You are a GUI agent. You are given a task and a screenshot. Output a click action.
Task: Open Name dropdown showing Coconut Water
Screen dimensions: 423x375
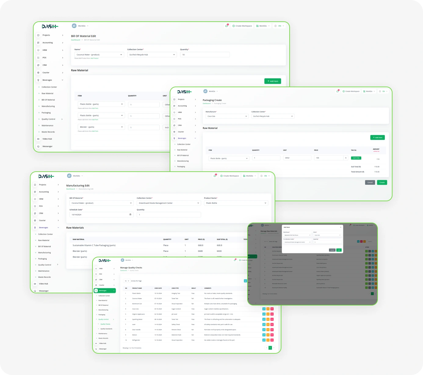pos(99,55)
